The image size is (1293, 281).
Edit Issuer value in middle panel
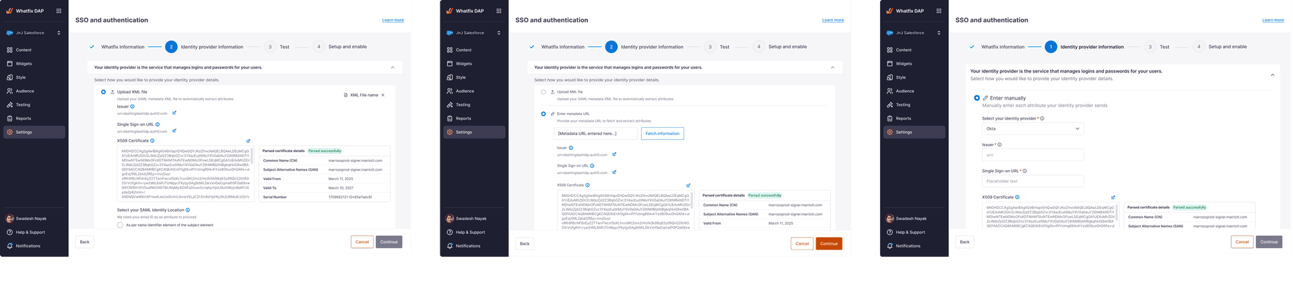click(x=614, y=154)
